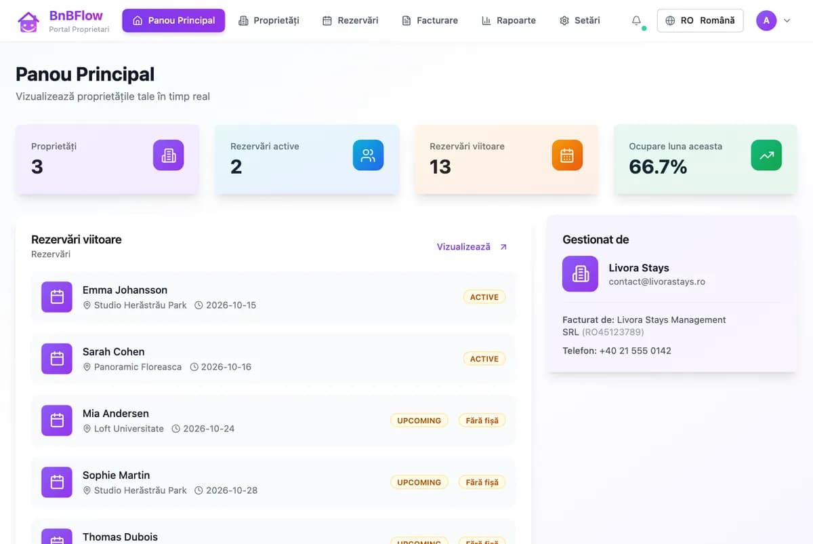The width and height of the screenshot is (813, 544).
Task: Select the Emma Johansson reservation name
Action: [x=125, y=290]
